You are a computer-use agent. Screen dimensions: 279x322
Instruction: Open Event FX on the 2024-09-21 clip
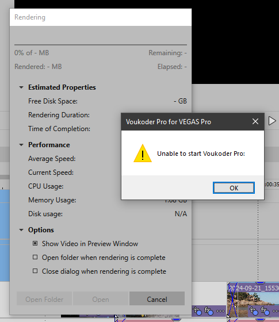point(265,310)
